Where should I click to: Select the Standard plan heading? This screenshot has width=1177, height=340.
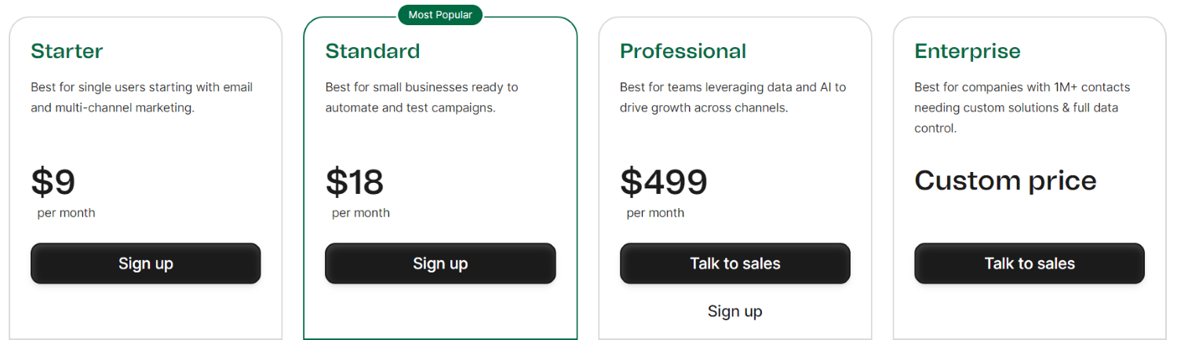(x=373, y=51)
